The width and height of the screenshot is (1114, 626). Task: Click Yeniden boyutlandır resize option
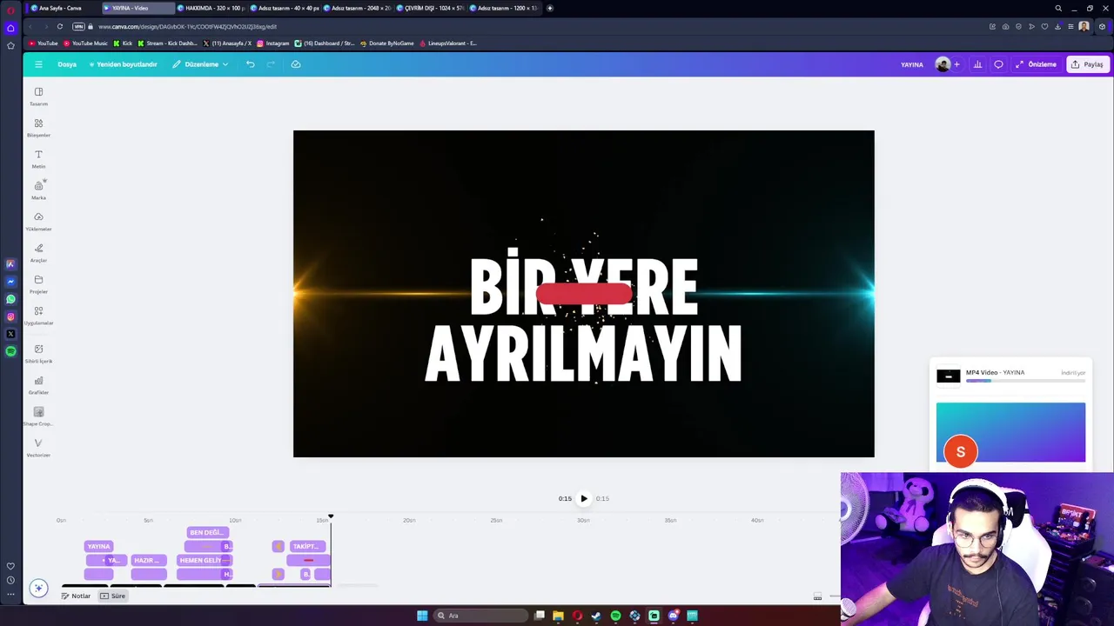(123, 64)
